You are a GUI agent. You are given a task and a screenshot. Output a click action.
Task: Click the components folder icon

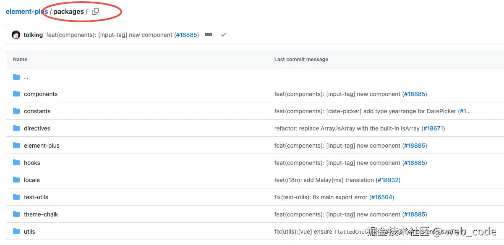[16, 94]
